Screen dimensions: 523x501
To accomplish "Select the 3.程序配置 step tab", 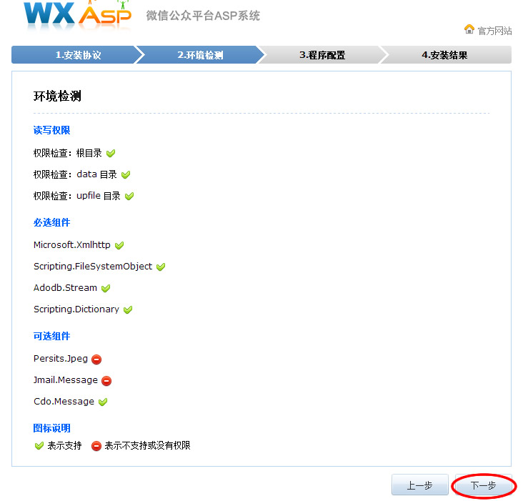I will coord(322,55).
